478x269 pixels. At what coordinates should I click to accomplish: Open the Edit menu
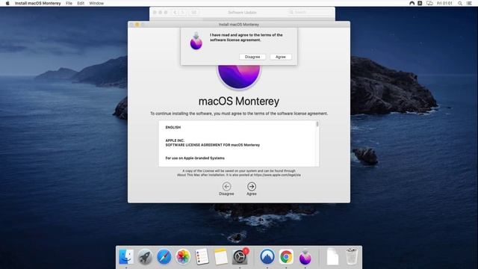81,3
